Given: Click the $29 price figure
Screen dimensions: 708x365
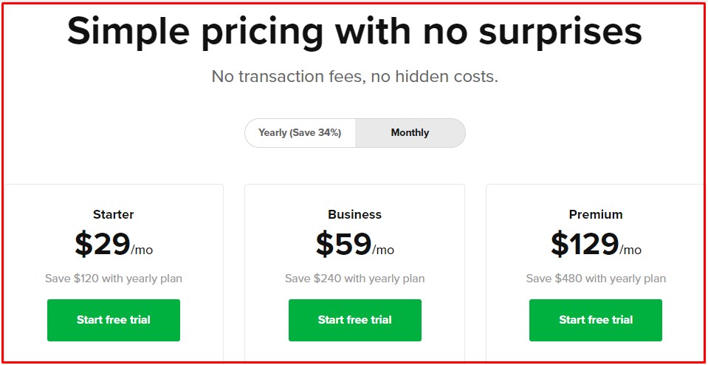Looking at the screenshot, I should [x=103, y=245].
